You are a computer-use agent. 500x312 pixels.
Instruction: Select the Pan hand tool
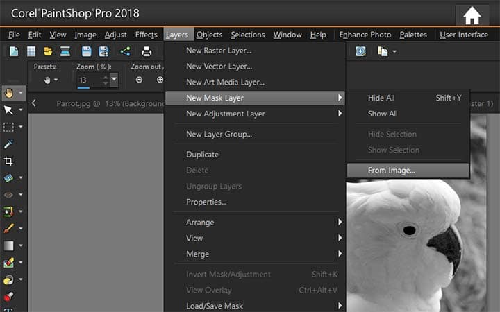click(x=8, y=93)
